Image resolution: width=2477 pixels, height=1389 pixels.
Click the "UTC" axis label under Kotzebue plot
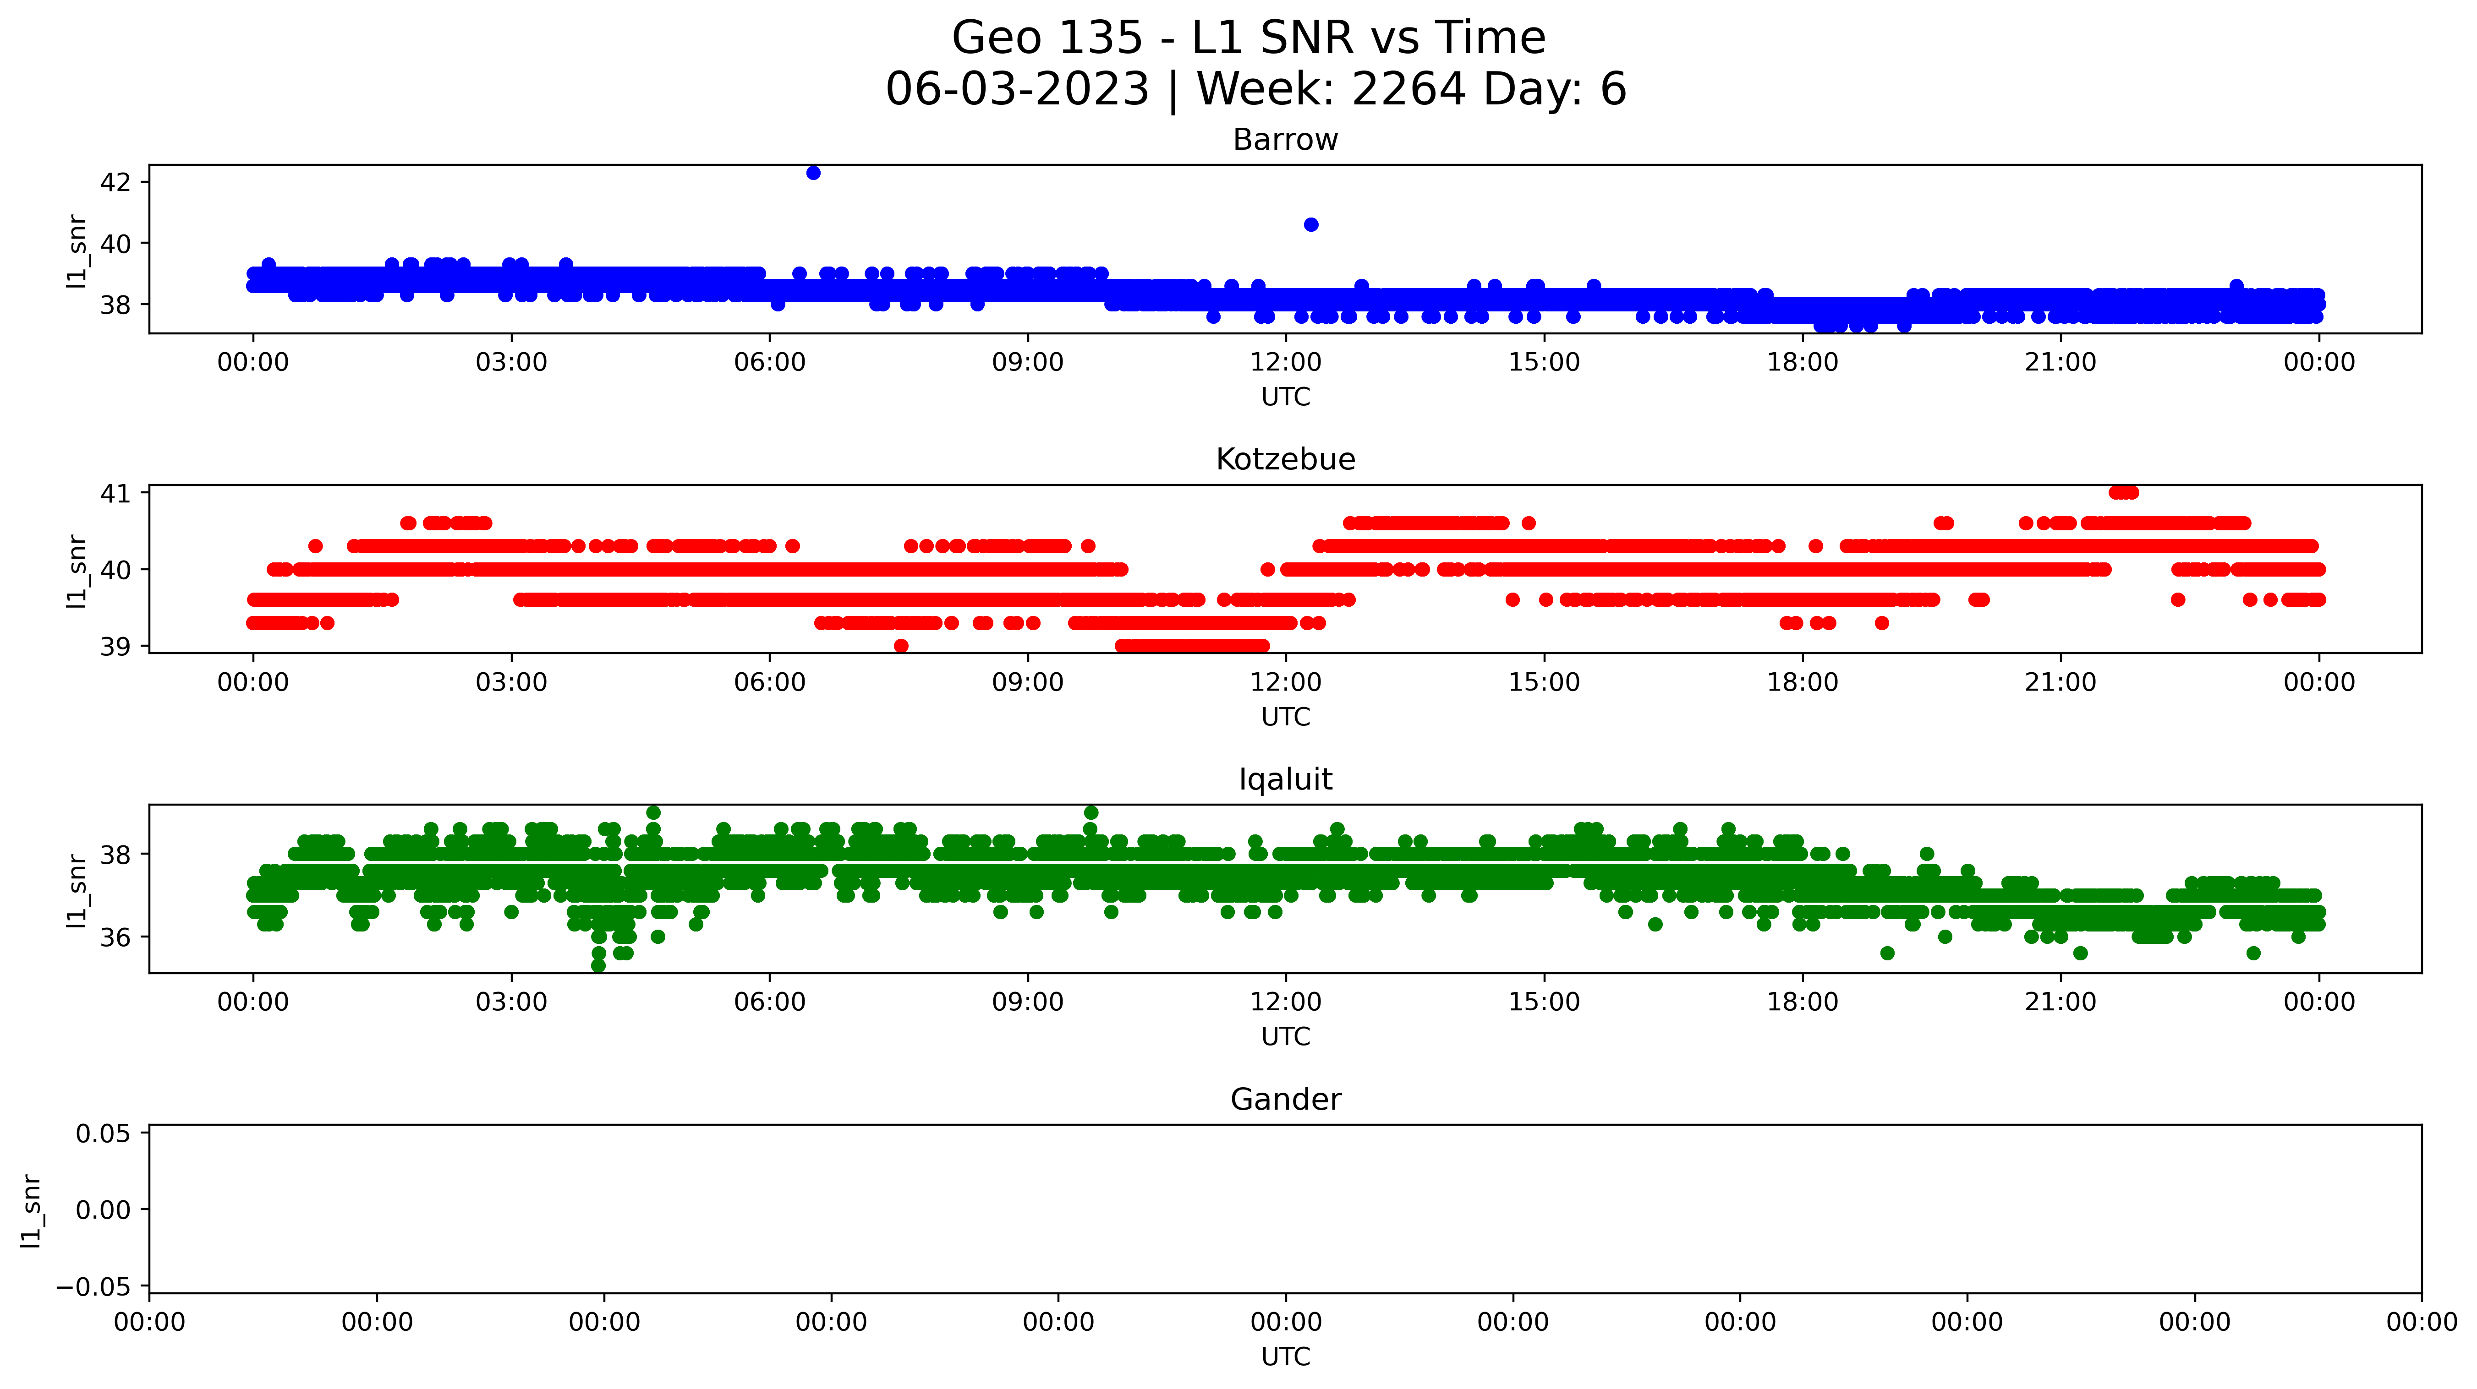pyautogui.click(x=1286, y=717)
